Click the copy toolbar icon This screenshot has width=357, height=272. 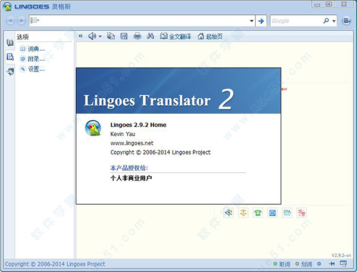tap(111, 36)
